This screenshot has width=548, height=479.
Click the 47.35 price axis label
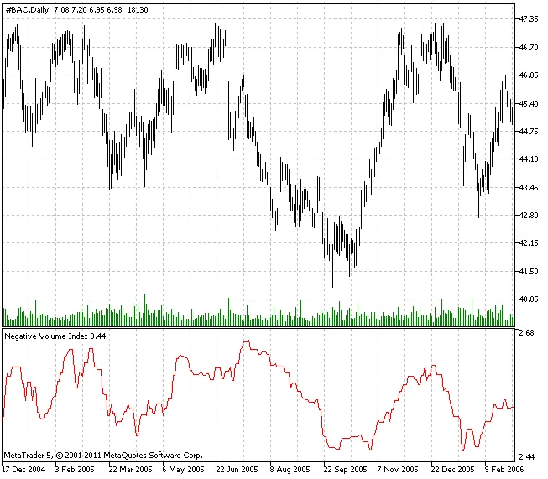pos(529,18)
